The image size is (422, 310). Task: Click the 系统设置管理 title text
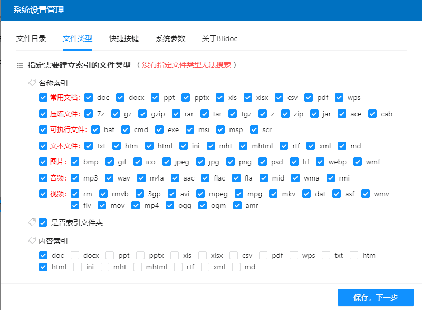pyautogui.click(x=39, y=10)
